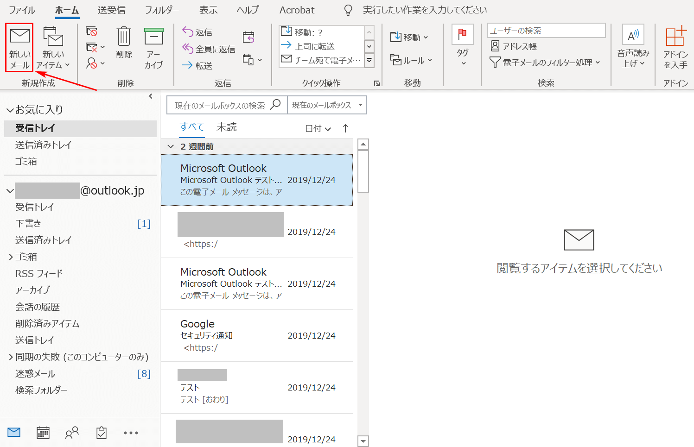This screenshot has height=447, width=694.
Task: Delete message with 削除 trash icon
Action: coord(124,43)
